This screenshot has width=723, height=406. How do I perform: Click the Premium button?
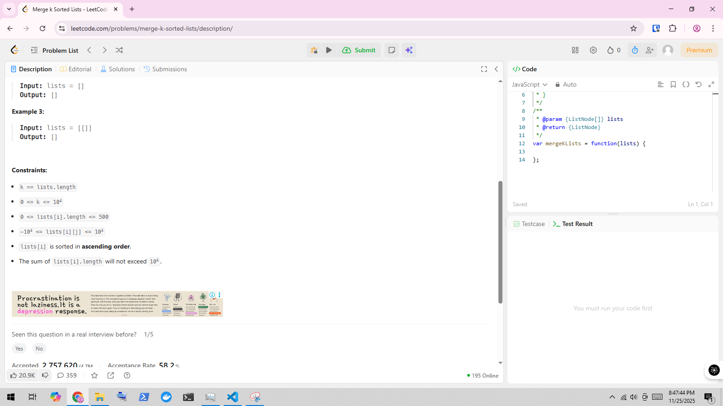pos(699,50)
